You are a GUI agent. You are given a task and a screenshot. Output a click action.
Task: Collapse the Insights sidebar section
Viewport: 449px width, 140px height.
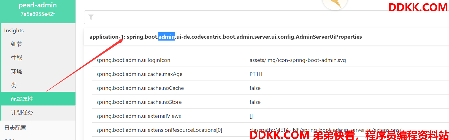(14, 30)
